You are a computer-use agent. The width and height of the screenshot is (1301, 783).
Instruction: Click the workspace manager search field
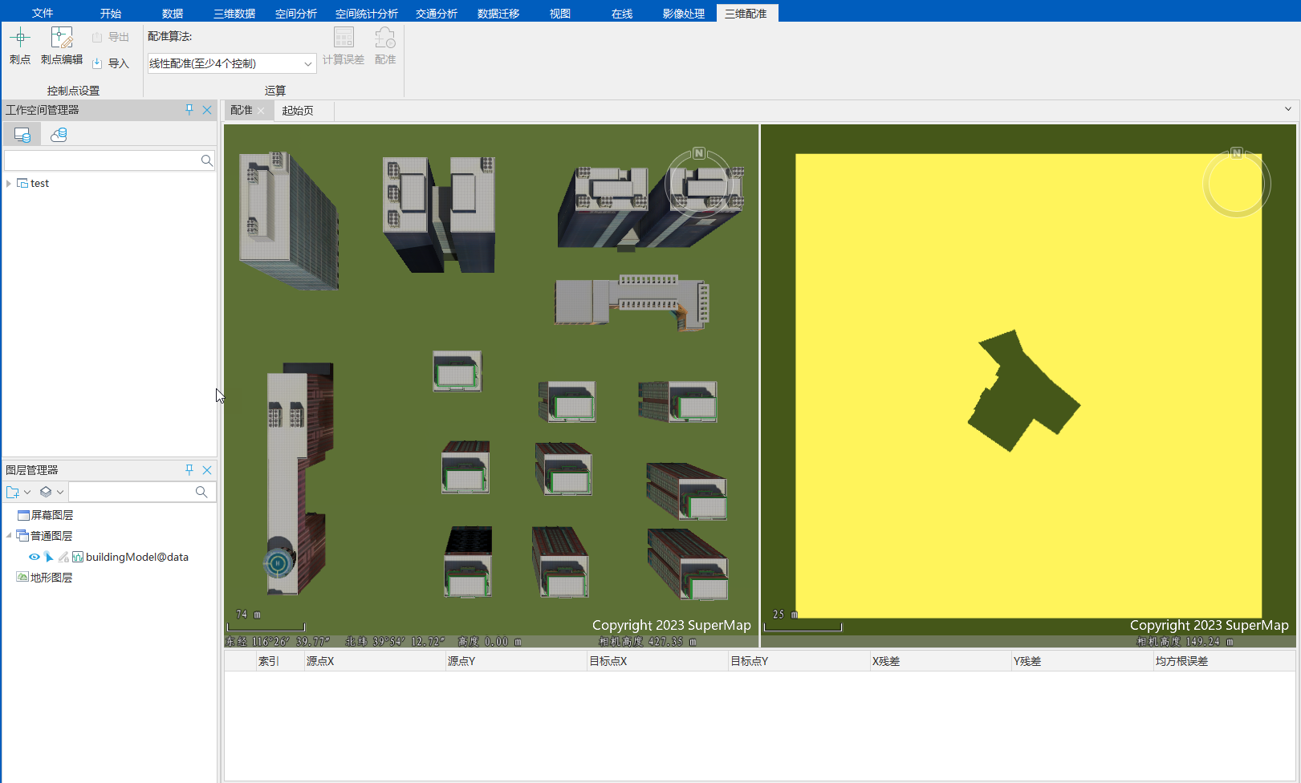(101, 160)
